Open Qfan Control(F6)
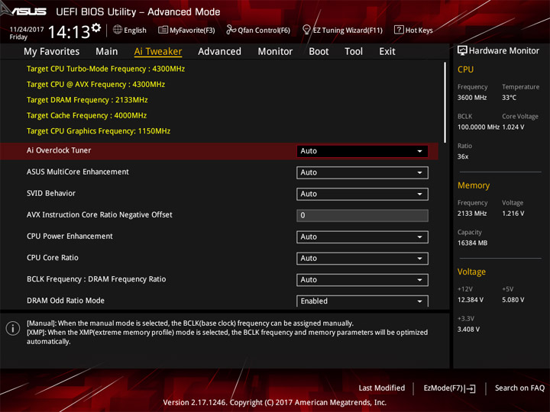 (x=264, y=30)
